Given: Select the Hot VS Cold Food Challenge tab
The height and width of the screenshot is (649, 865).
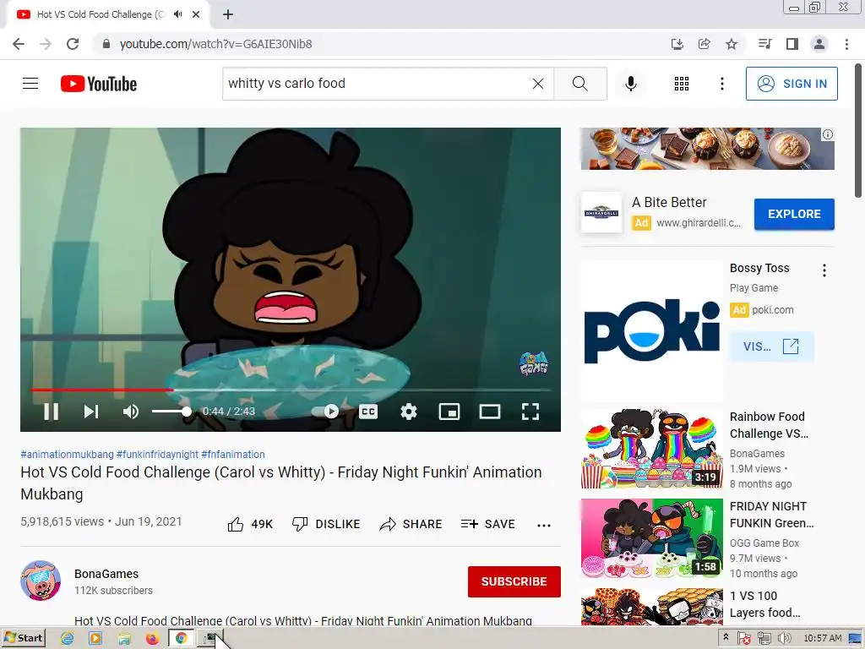Looking at the screenshot, I should click(107, 14).
